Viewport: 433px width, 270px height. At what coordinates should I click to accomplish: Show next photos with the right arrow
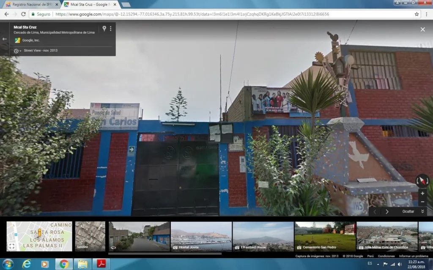point(387,212)
